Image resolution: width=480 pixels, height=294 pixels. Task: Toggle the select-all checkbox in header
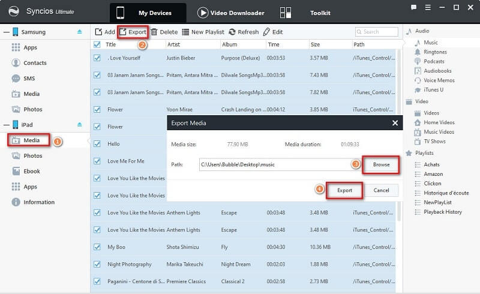pyautogui.click(x=97, y=45)
